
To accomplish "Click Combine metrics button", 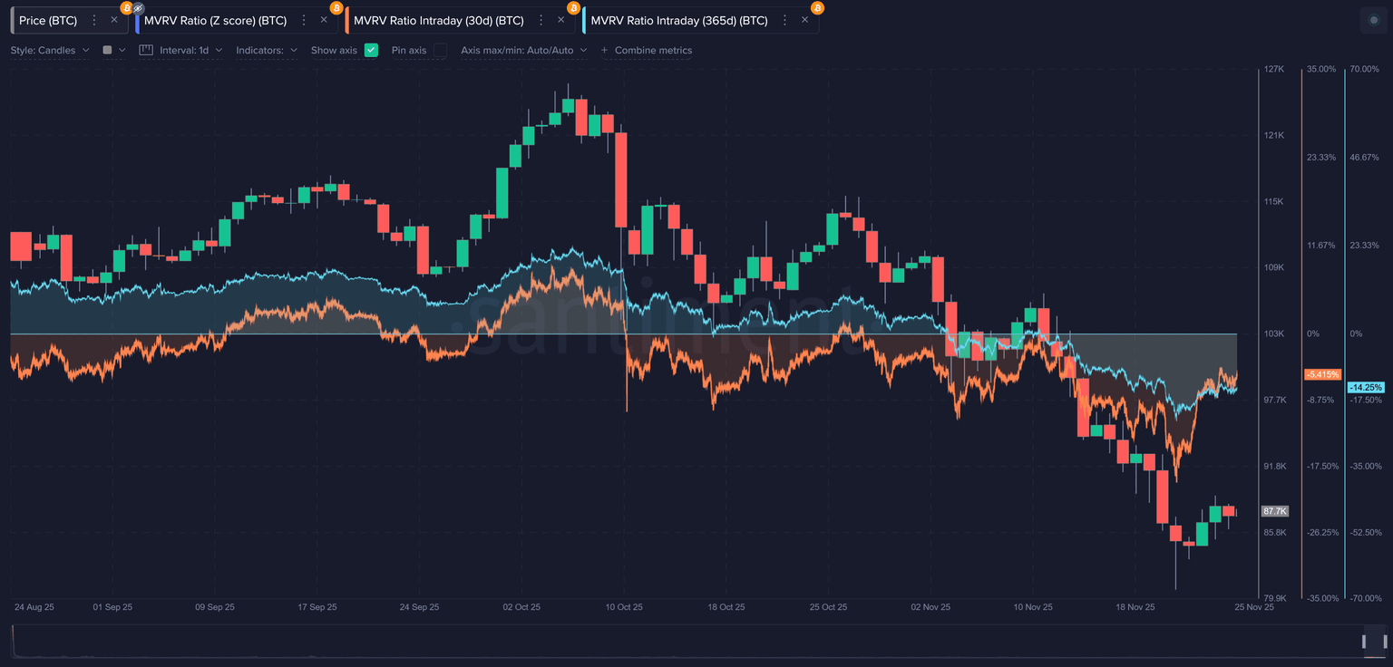I will click(646, 51).
